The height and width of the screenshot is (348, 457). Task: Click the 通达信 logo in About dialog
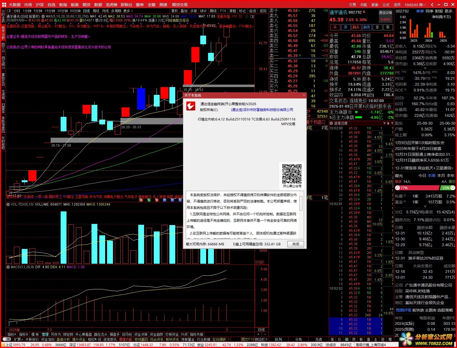[x=191, y=106]
